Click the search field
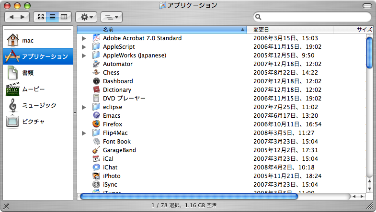 (312, 17)
